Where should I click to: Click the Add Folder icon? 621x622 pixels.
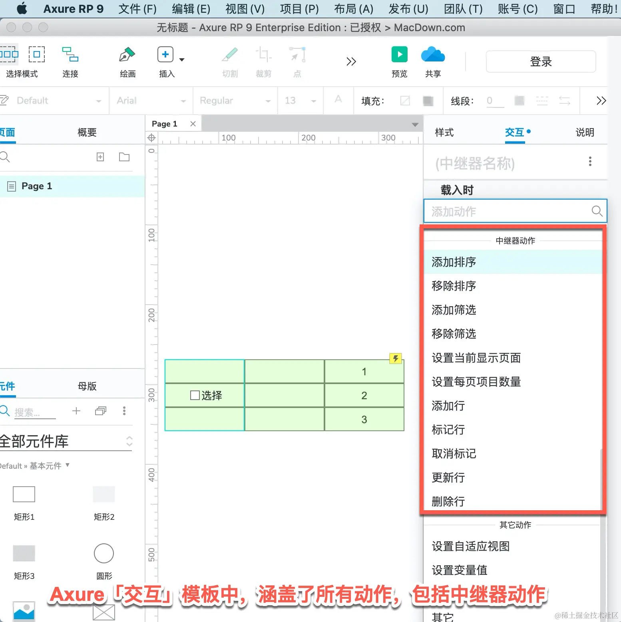click(x=124, y=157)
